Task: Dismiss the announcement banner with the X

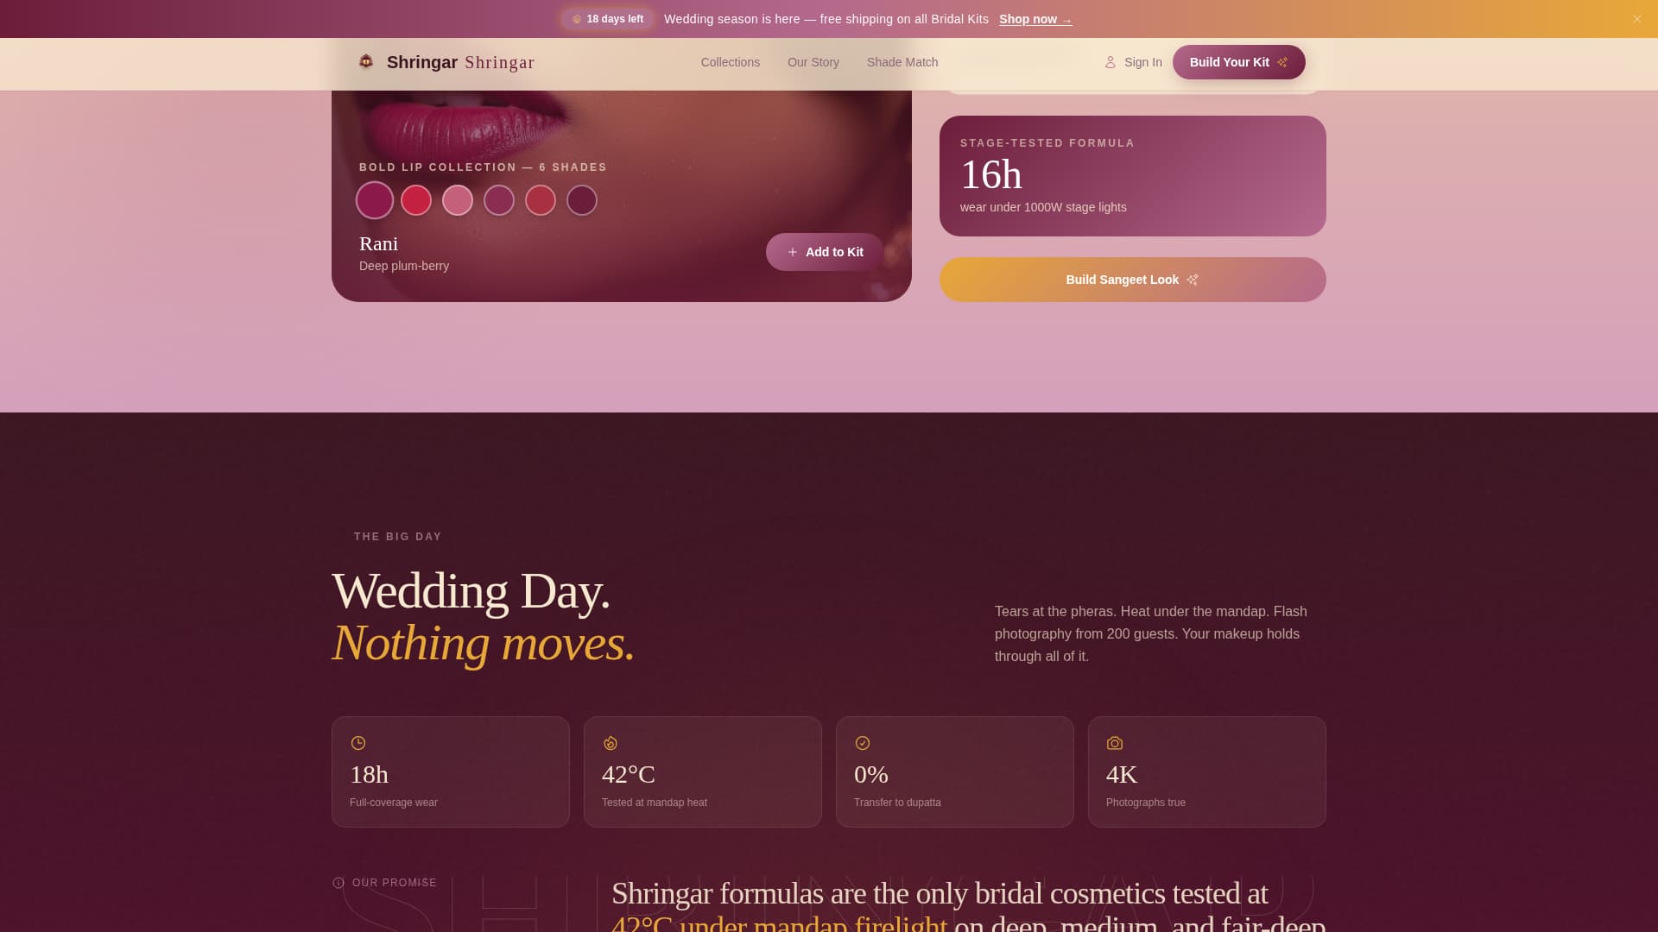Action: pos(1636,19)
